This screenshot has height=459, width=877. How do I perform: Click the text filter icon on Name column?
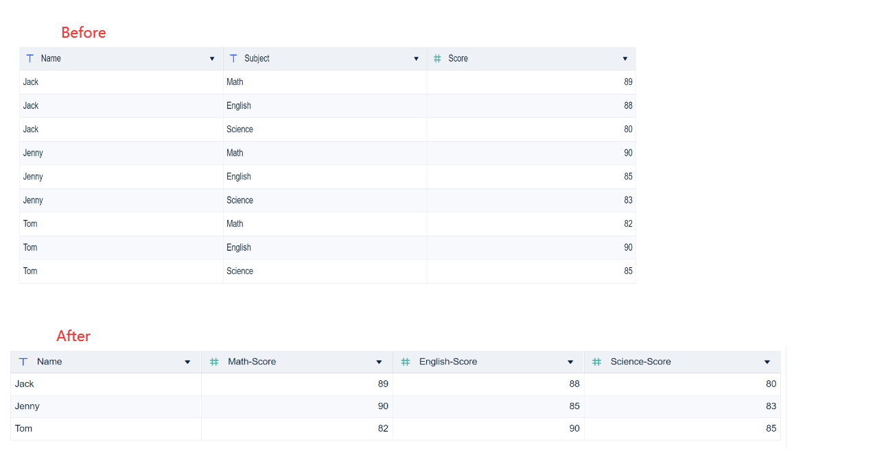click(30, 58)
